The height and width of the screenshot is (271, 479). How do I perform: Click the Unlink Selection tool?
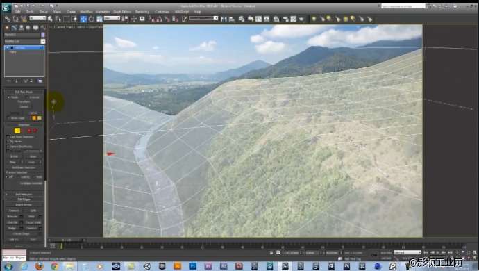coord(15,19)
